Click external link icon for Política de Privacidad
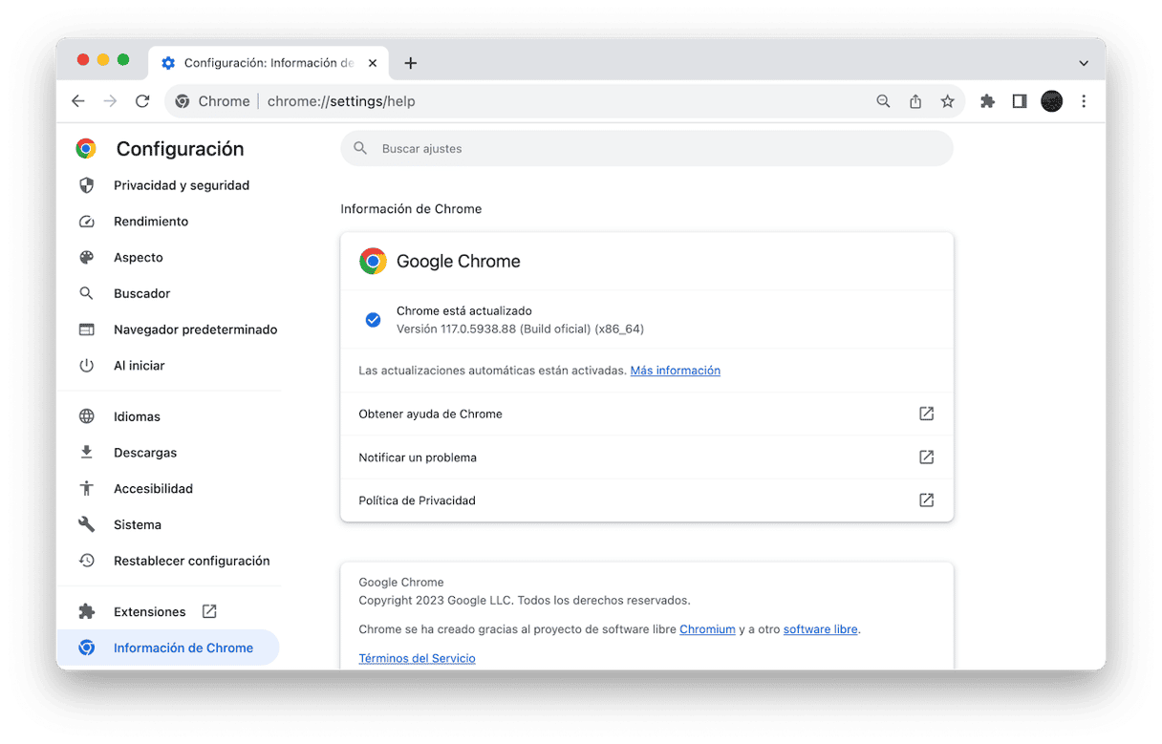Image resolution: width=1162 pixels, height=744 pixels. (x=926, y=500)
